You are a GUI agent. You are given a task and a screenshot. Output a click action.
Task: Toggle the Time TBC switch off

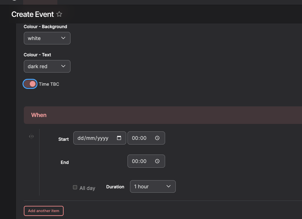[30, 84]
